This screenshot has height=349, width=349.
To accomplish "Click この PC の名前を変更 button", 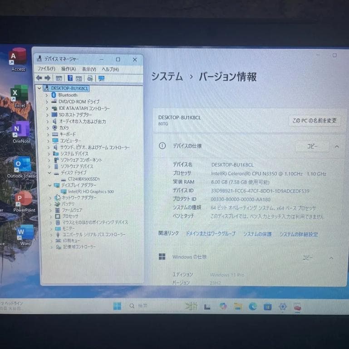I will (x=314, y=121).
